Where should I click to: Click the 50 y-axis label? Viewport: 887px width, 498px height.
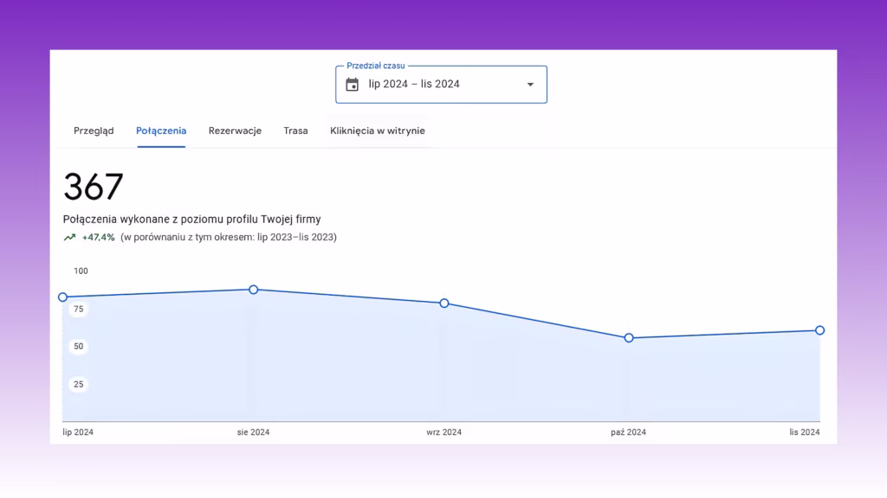pos(79,347)
